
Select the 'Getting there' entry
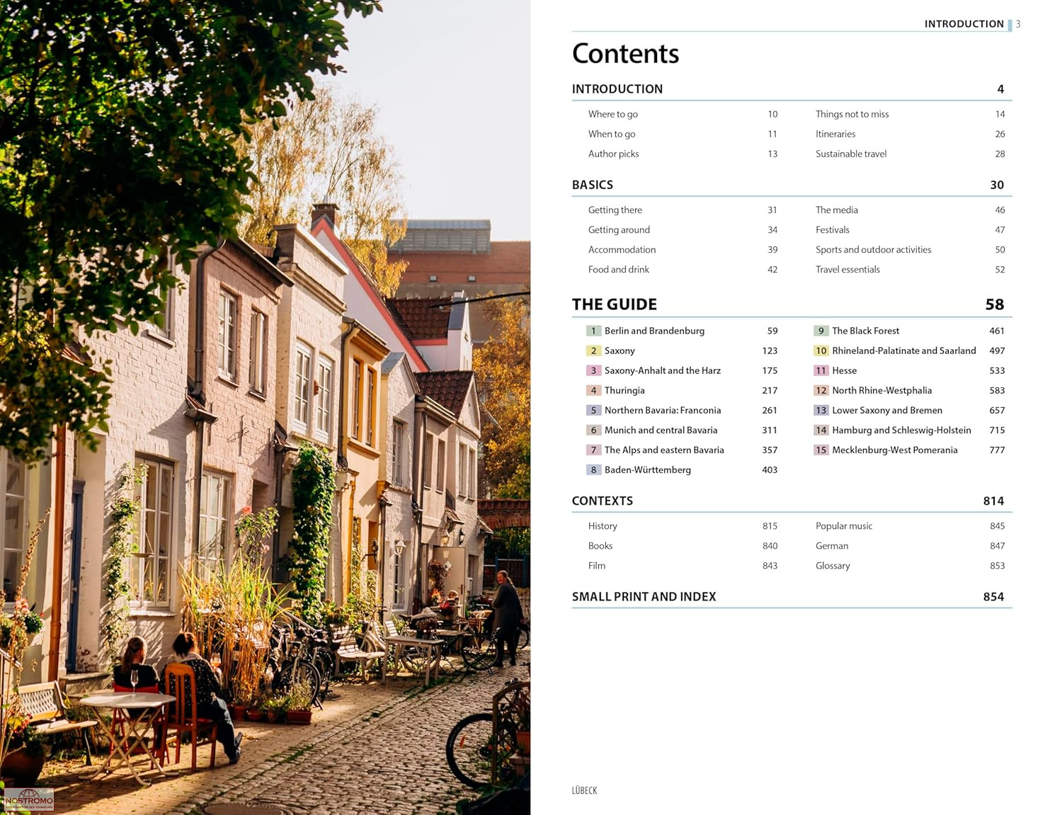tap(615, 210)
